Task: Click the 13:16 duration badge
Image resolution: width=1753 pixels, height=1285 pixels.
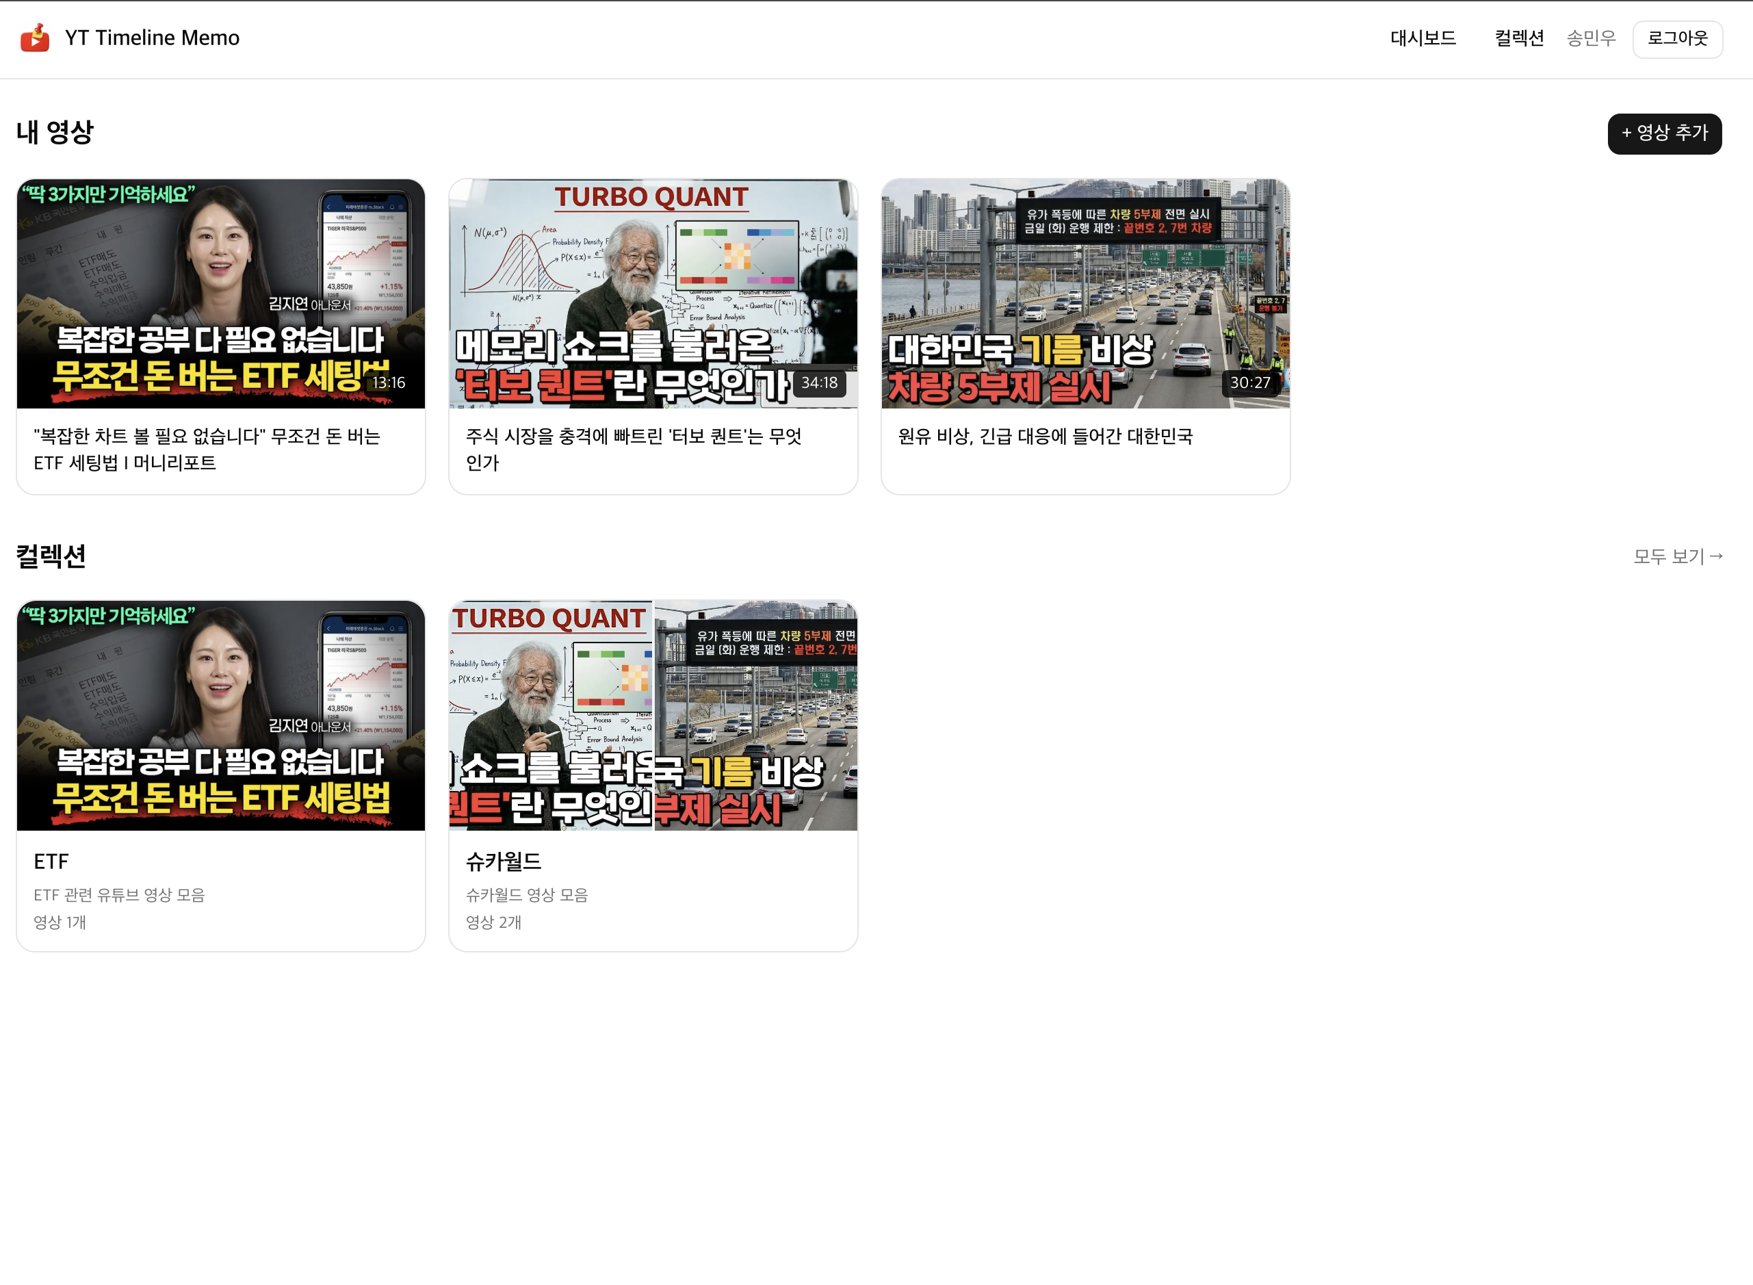Action: point(389,382)
